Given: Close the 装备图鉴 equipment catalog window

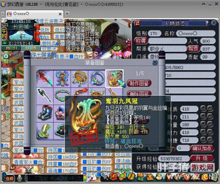Looking at the screenshot, I should pyautogui.click(x=155, y=63).
